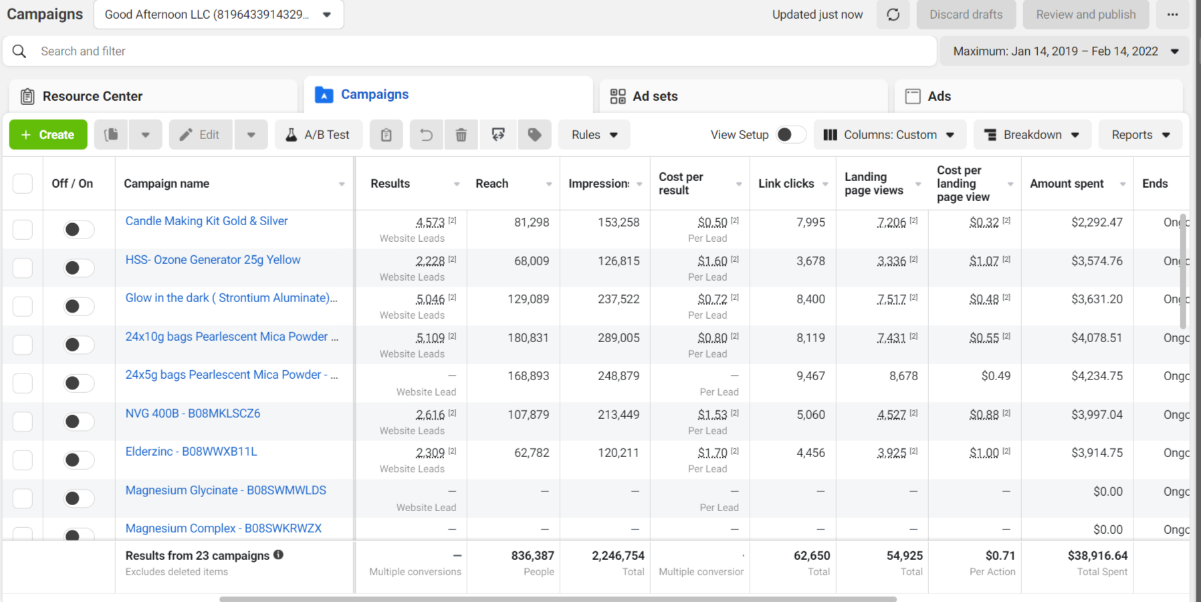This screenshot has width=1201, height=602.
Task: Click the $0.50 cost per result value
Action: [x=712, y=222]
